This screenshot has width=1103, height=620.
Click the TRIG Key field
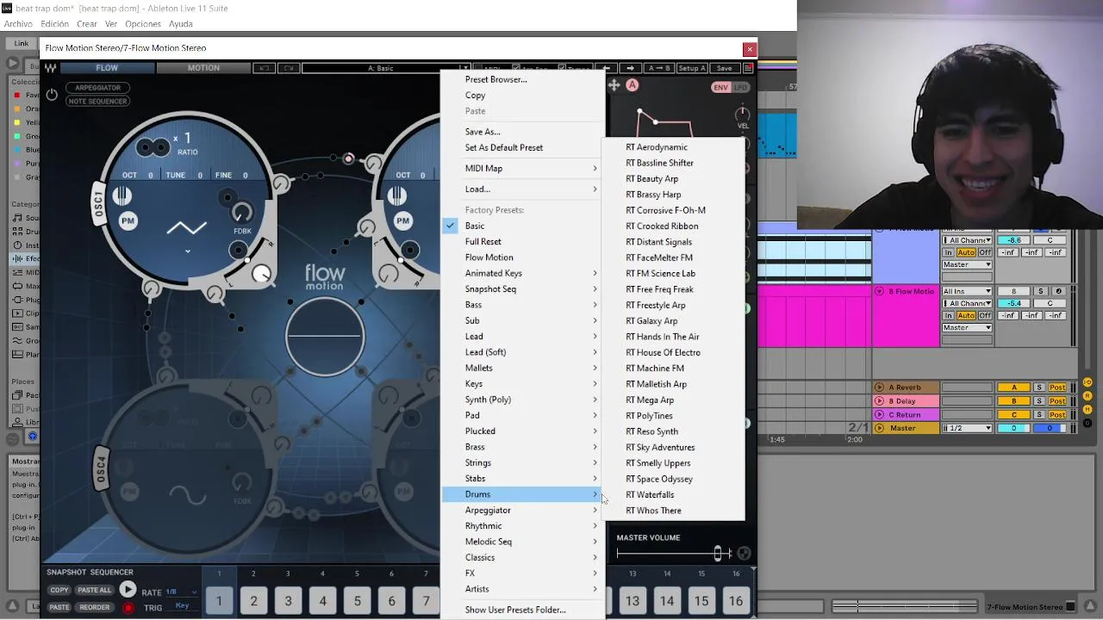point(182,606)
